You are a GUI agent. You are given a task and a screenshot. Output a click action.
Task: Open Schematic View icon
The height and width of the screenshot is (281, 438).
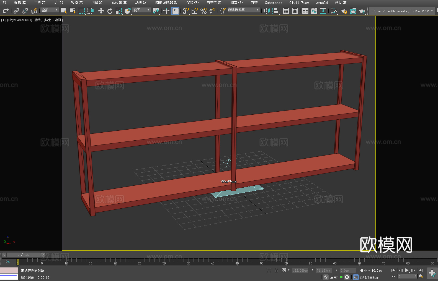[323, 11]
